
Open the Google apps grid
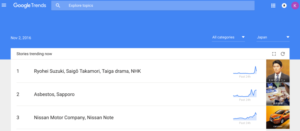[273, 6]
